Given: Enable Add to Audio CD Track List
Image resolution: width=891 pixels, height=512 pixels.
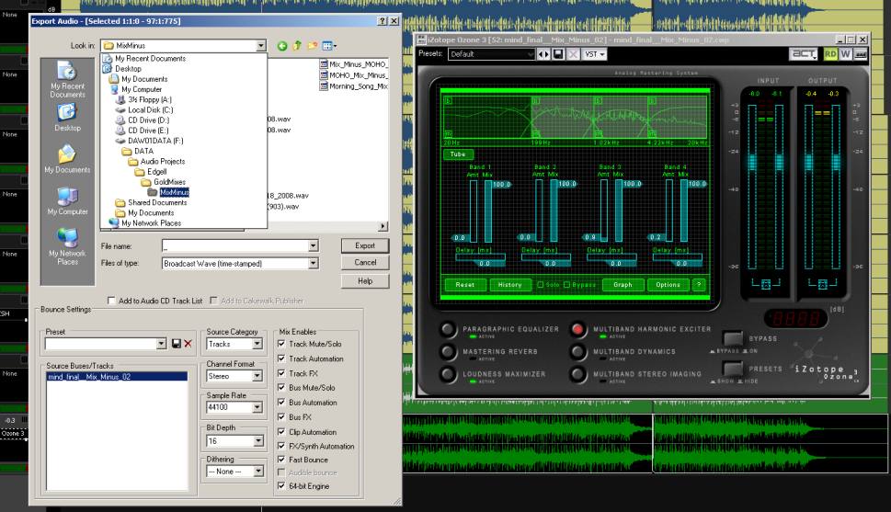Looking at the screenshot, I should click(112, 301).
